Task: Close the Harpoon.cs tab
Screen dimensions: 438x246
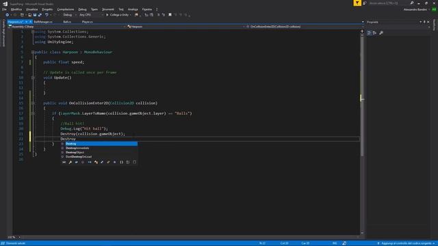Action: (x=30, y=22)
